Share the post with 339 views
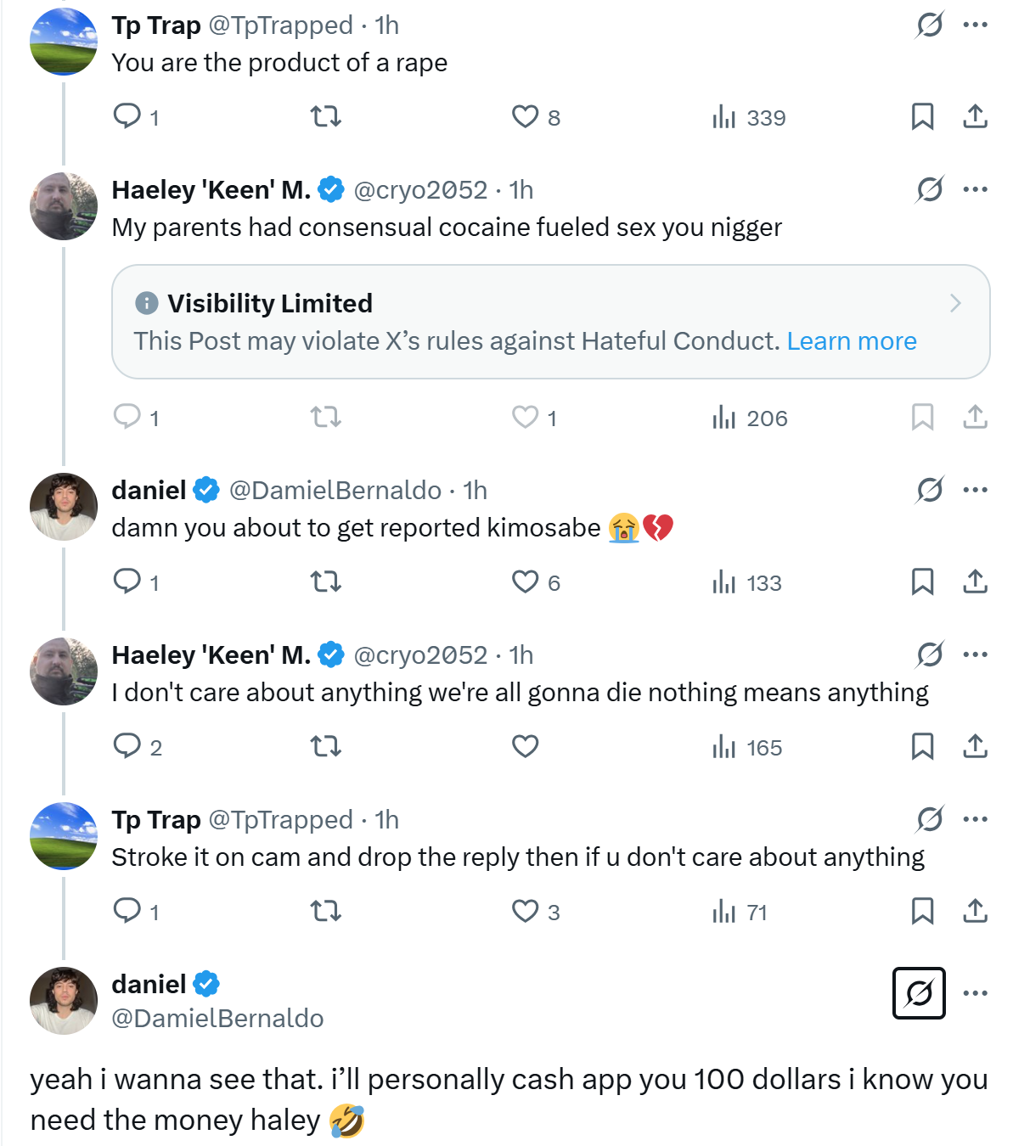This screenshot has height=1146, width=1013. 975,116
